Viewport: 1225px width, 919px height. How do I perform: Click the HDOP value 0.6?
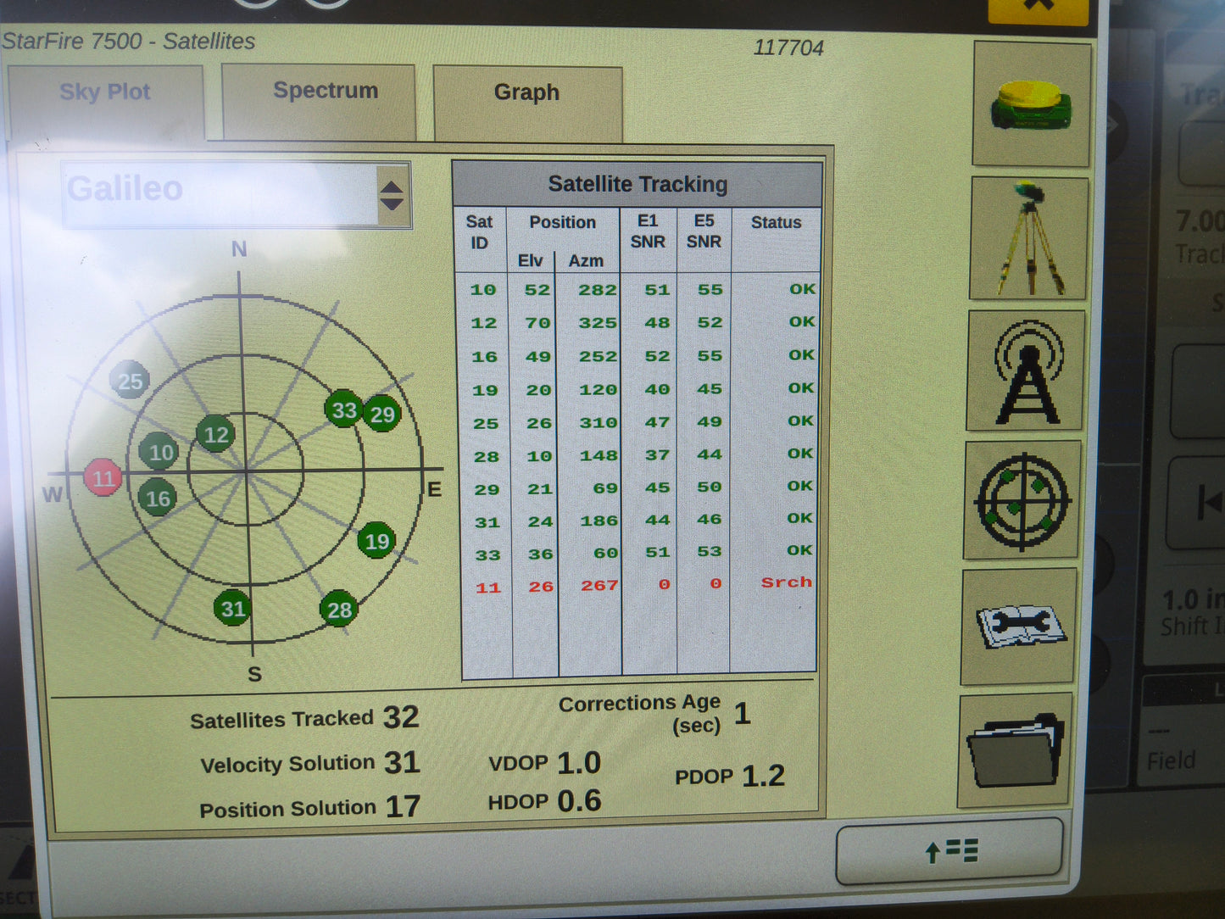[579, 801]
